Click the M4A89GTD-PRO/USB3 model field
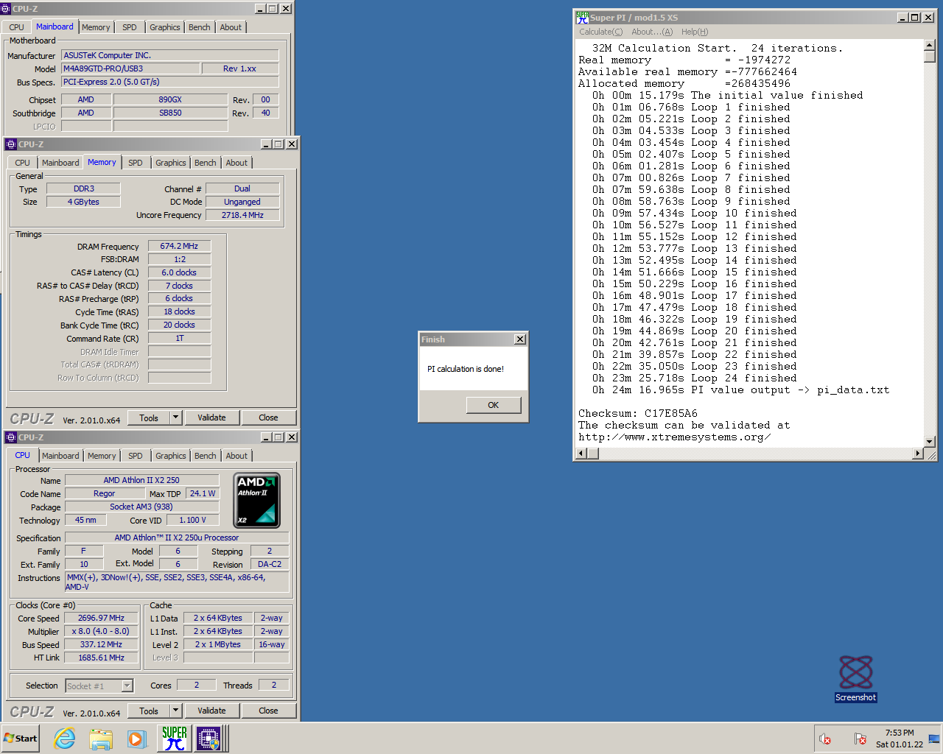This screenshot has height=754, width=943. click(x=130, y=68)
